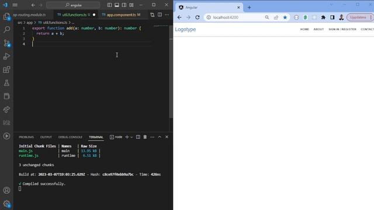Viewport: 374px width, 210px height.
Task: Open the SIGN IN / REGISTER link
Action: [x=342, y=29]
